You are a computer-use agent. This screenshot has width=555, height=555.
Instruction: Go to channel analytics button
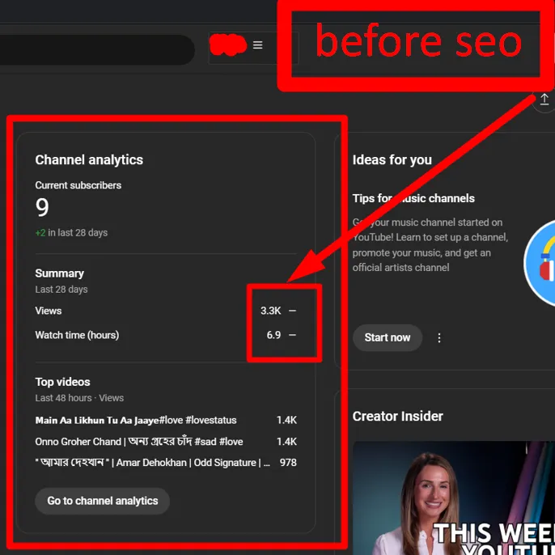(x=102, y=501)
